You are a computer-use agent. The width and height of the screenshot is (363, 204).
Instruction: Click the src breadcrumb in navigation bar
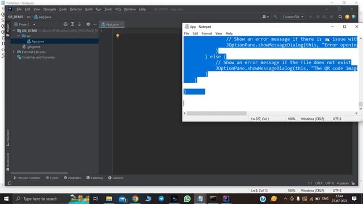[x=28, y=17]
